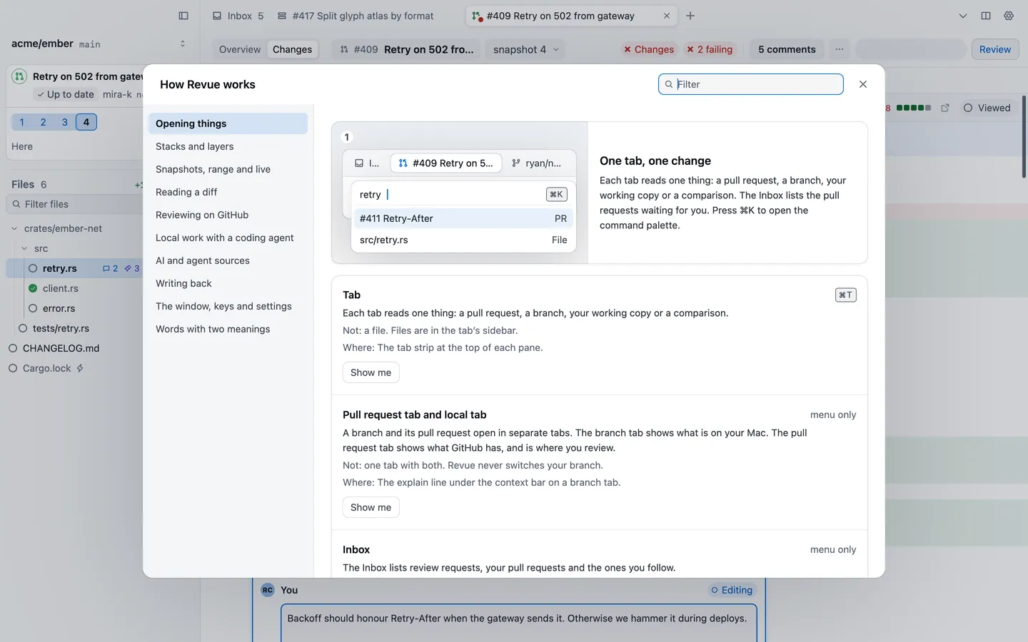Screen dimensions: 1028x642
Task: Collapse the crates/ember-net folder
Action: pyautogui.click(x=14, y=229)
